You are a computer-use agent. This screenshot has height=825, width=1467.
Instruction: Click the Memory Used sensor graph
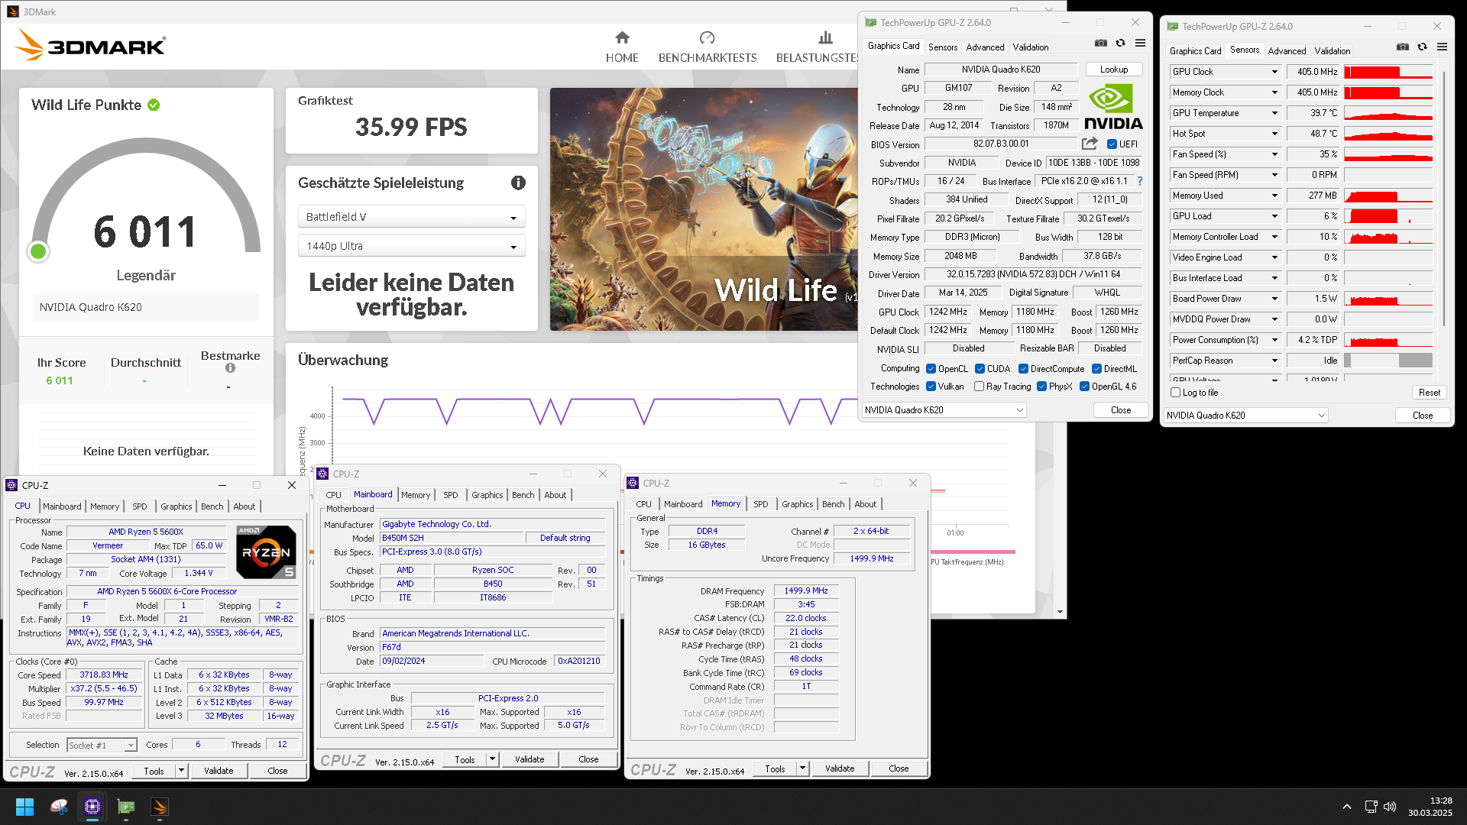click(x=1388, y=196)
